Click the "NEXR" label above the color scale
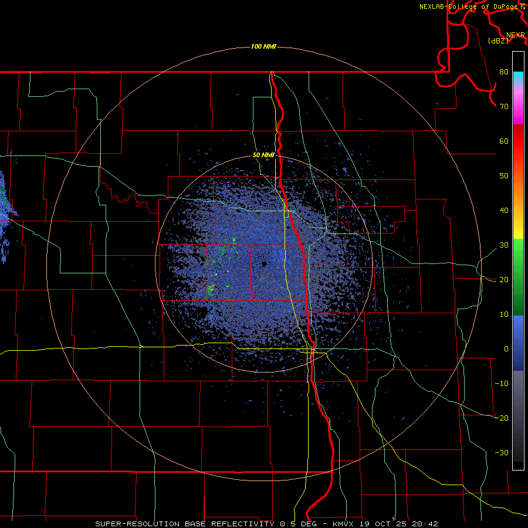The width and height of the screenshot is (528, 528). click(516, 35)
